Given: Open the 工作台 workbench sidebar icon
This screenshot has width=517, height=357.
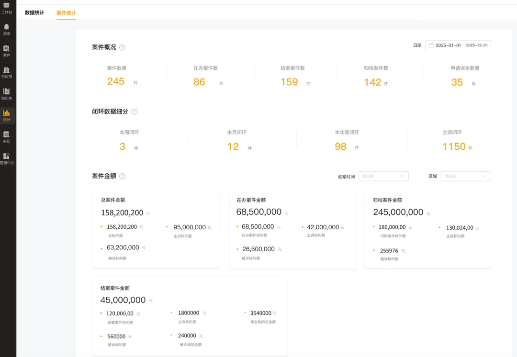Looking at the screenshot, I should click(7, 7).
